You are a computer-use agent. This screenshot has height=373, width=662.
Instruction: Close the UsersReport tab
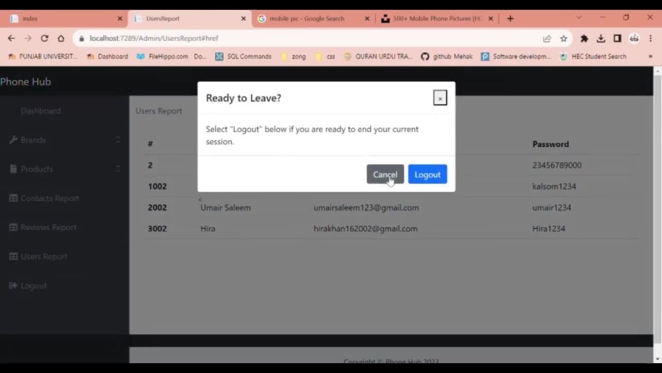[x=244, y=19]
